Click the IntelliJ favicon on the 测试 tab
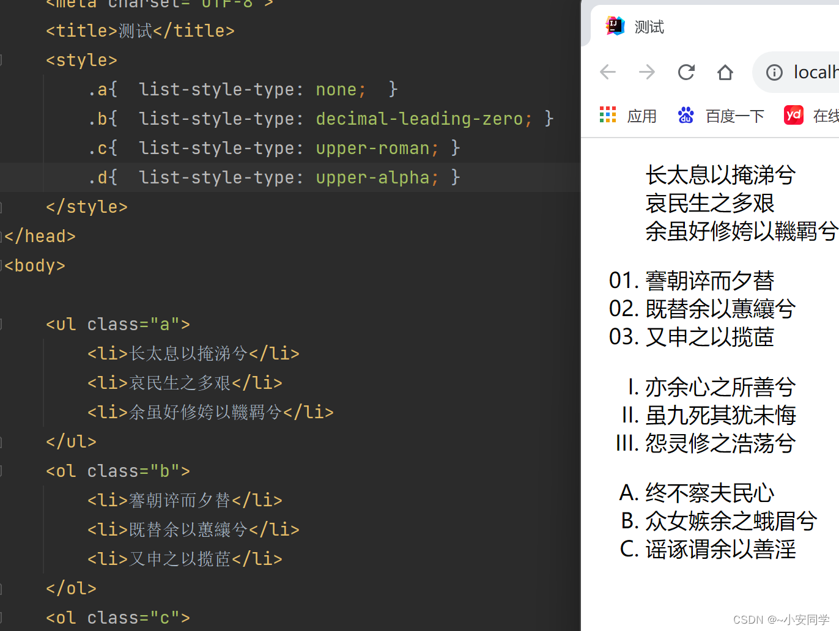Screen dimensions: 839x631 point(615,26)
